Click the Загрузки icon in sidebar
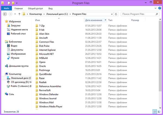 [x=8, y=26]
